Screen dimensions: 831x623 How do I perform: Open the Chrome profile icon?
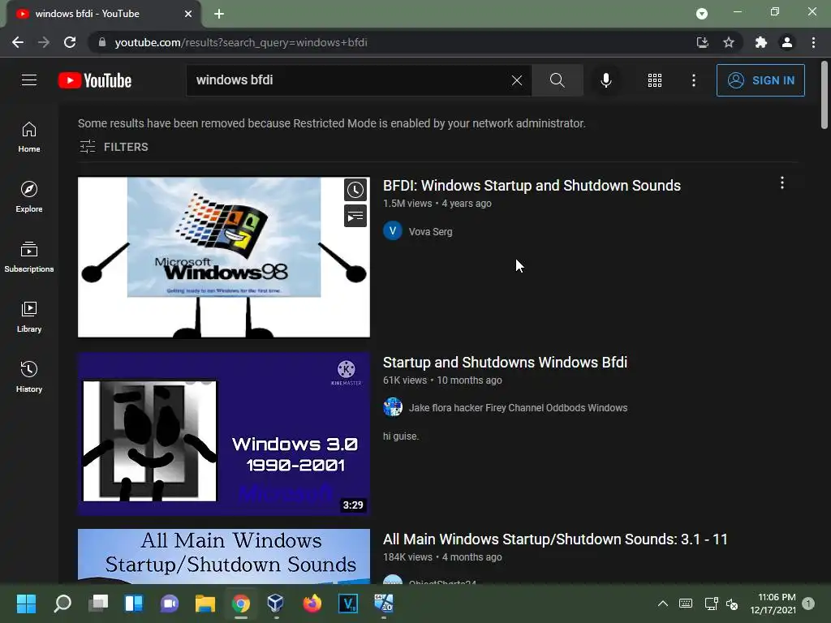coord(787,42)
